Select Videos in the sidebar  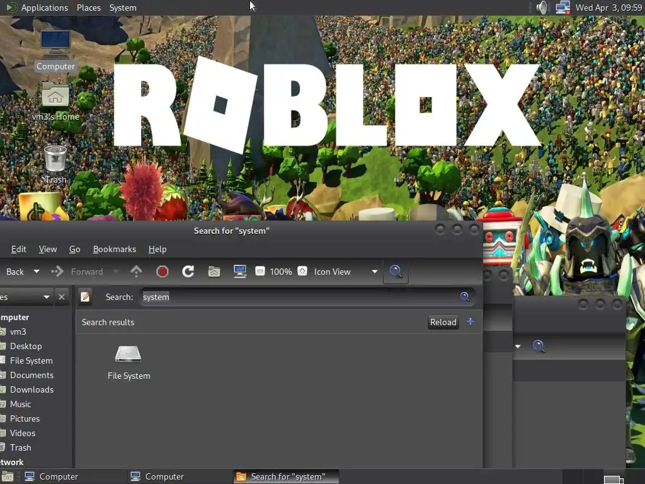[x=22, y=432]
